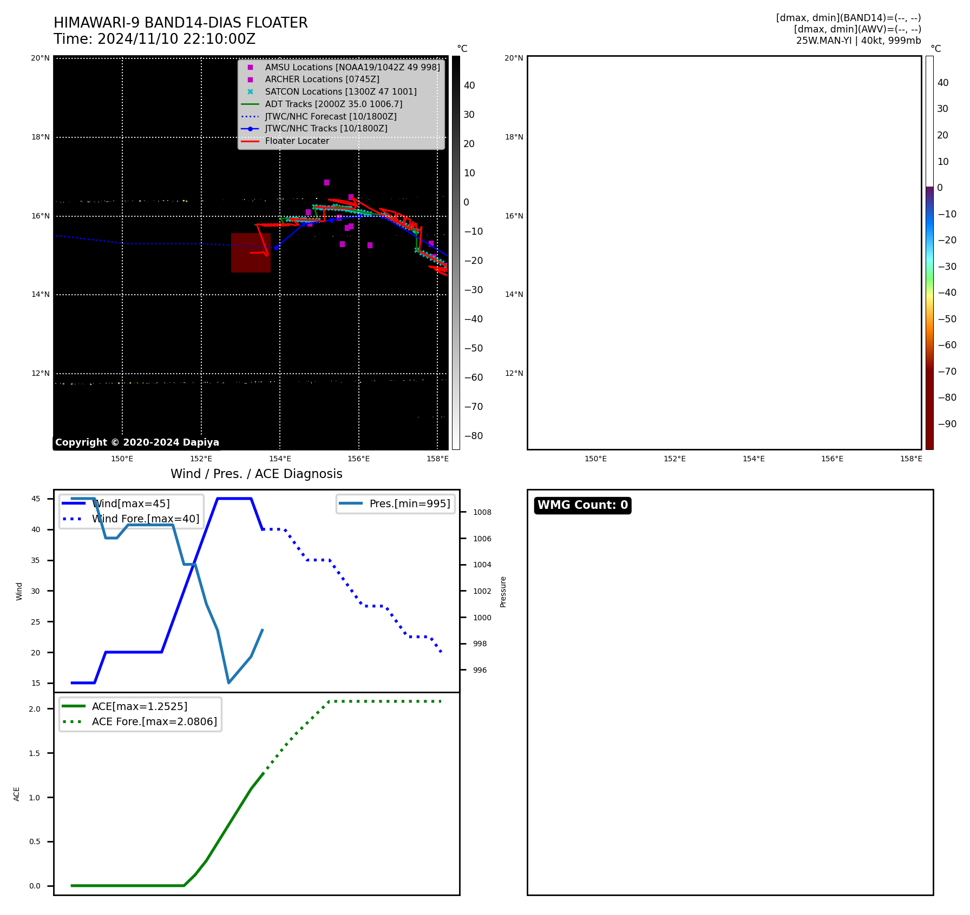Screen dimensions: 970x915
Task: Click the Wind[max=45] legend entry
Action: [x=130, y=503]
